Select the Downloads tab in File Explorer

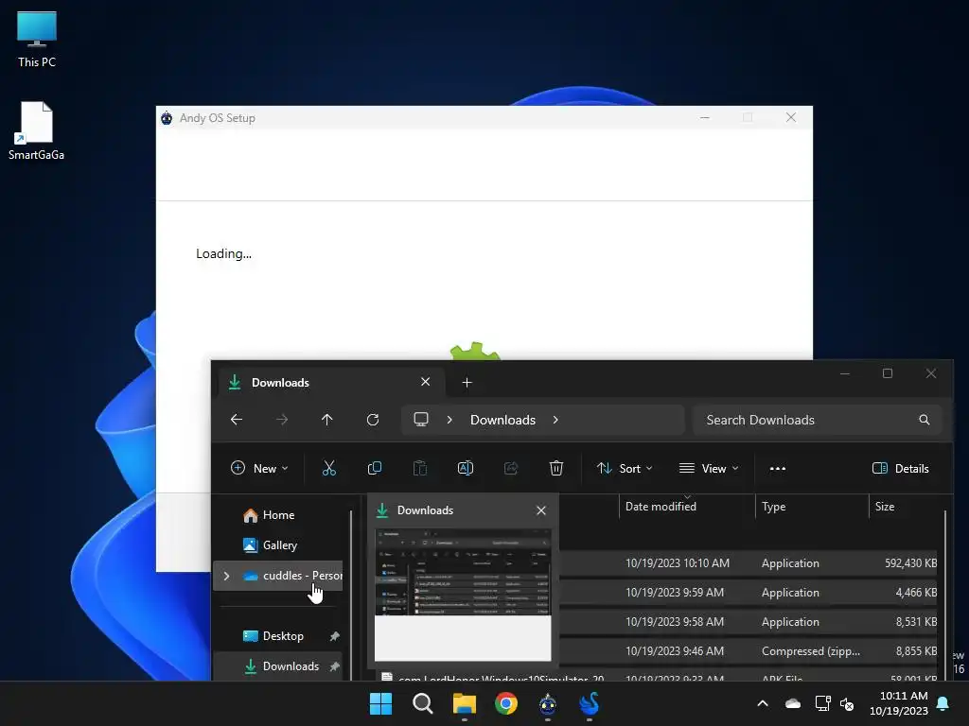click(x=332, y=383)
